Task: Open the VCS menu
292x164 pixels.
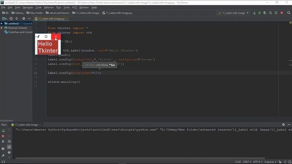Action: point(74,7)
